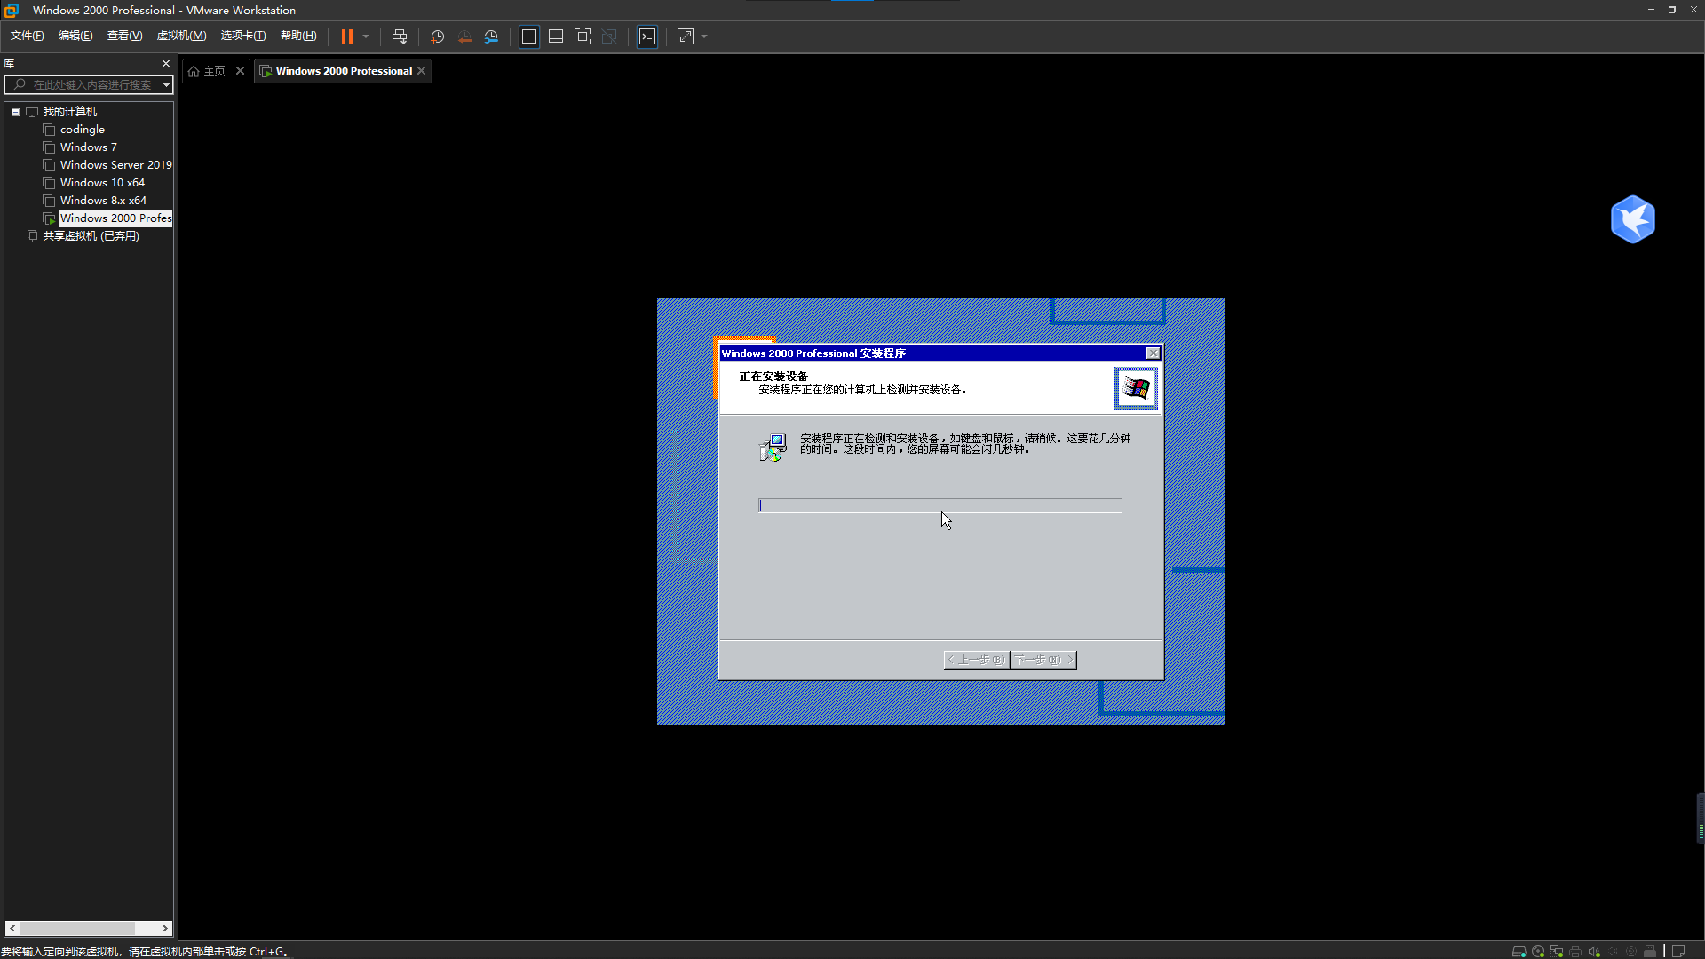Click the setup installation progress bar
Image resolution: width=1705 pixels, height=959 pixels.
tap(940, 505)
